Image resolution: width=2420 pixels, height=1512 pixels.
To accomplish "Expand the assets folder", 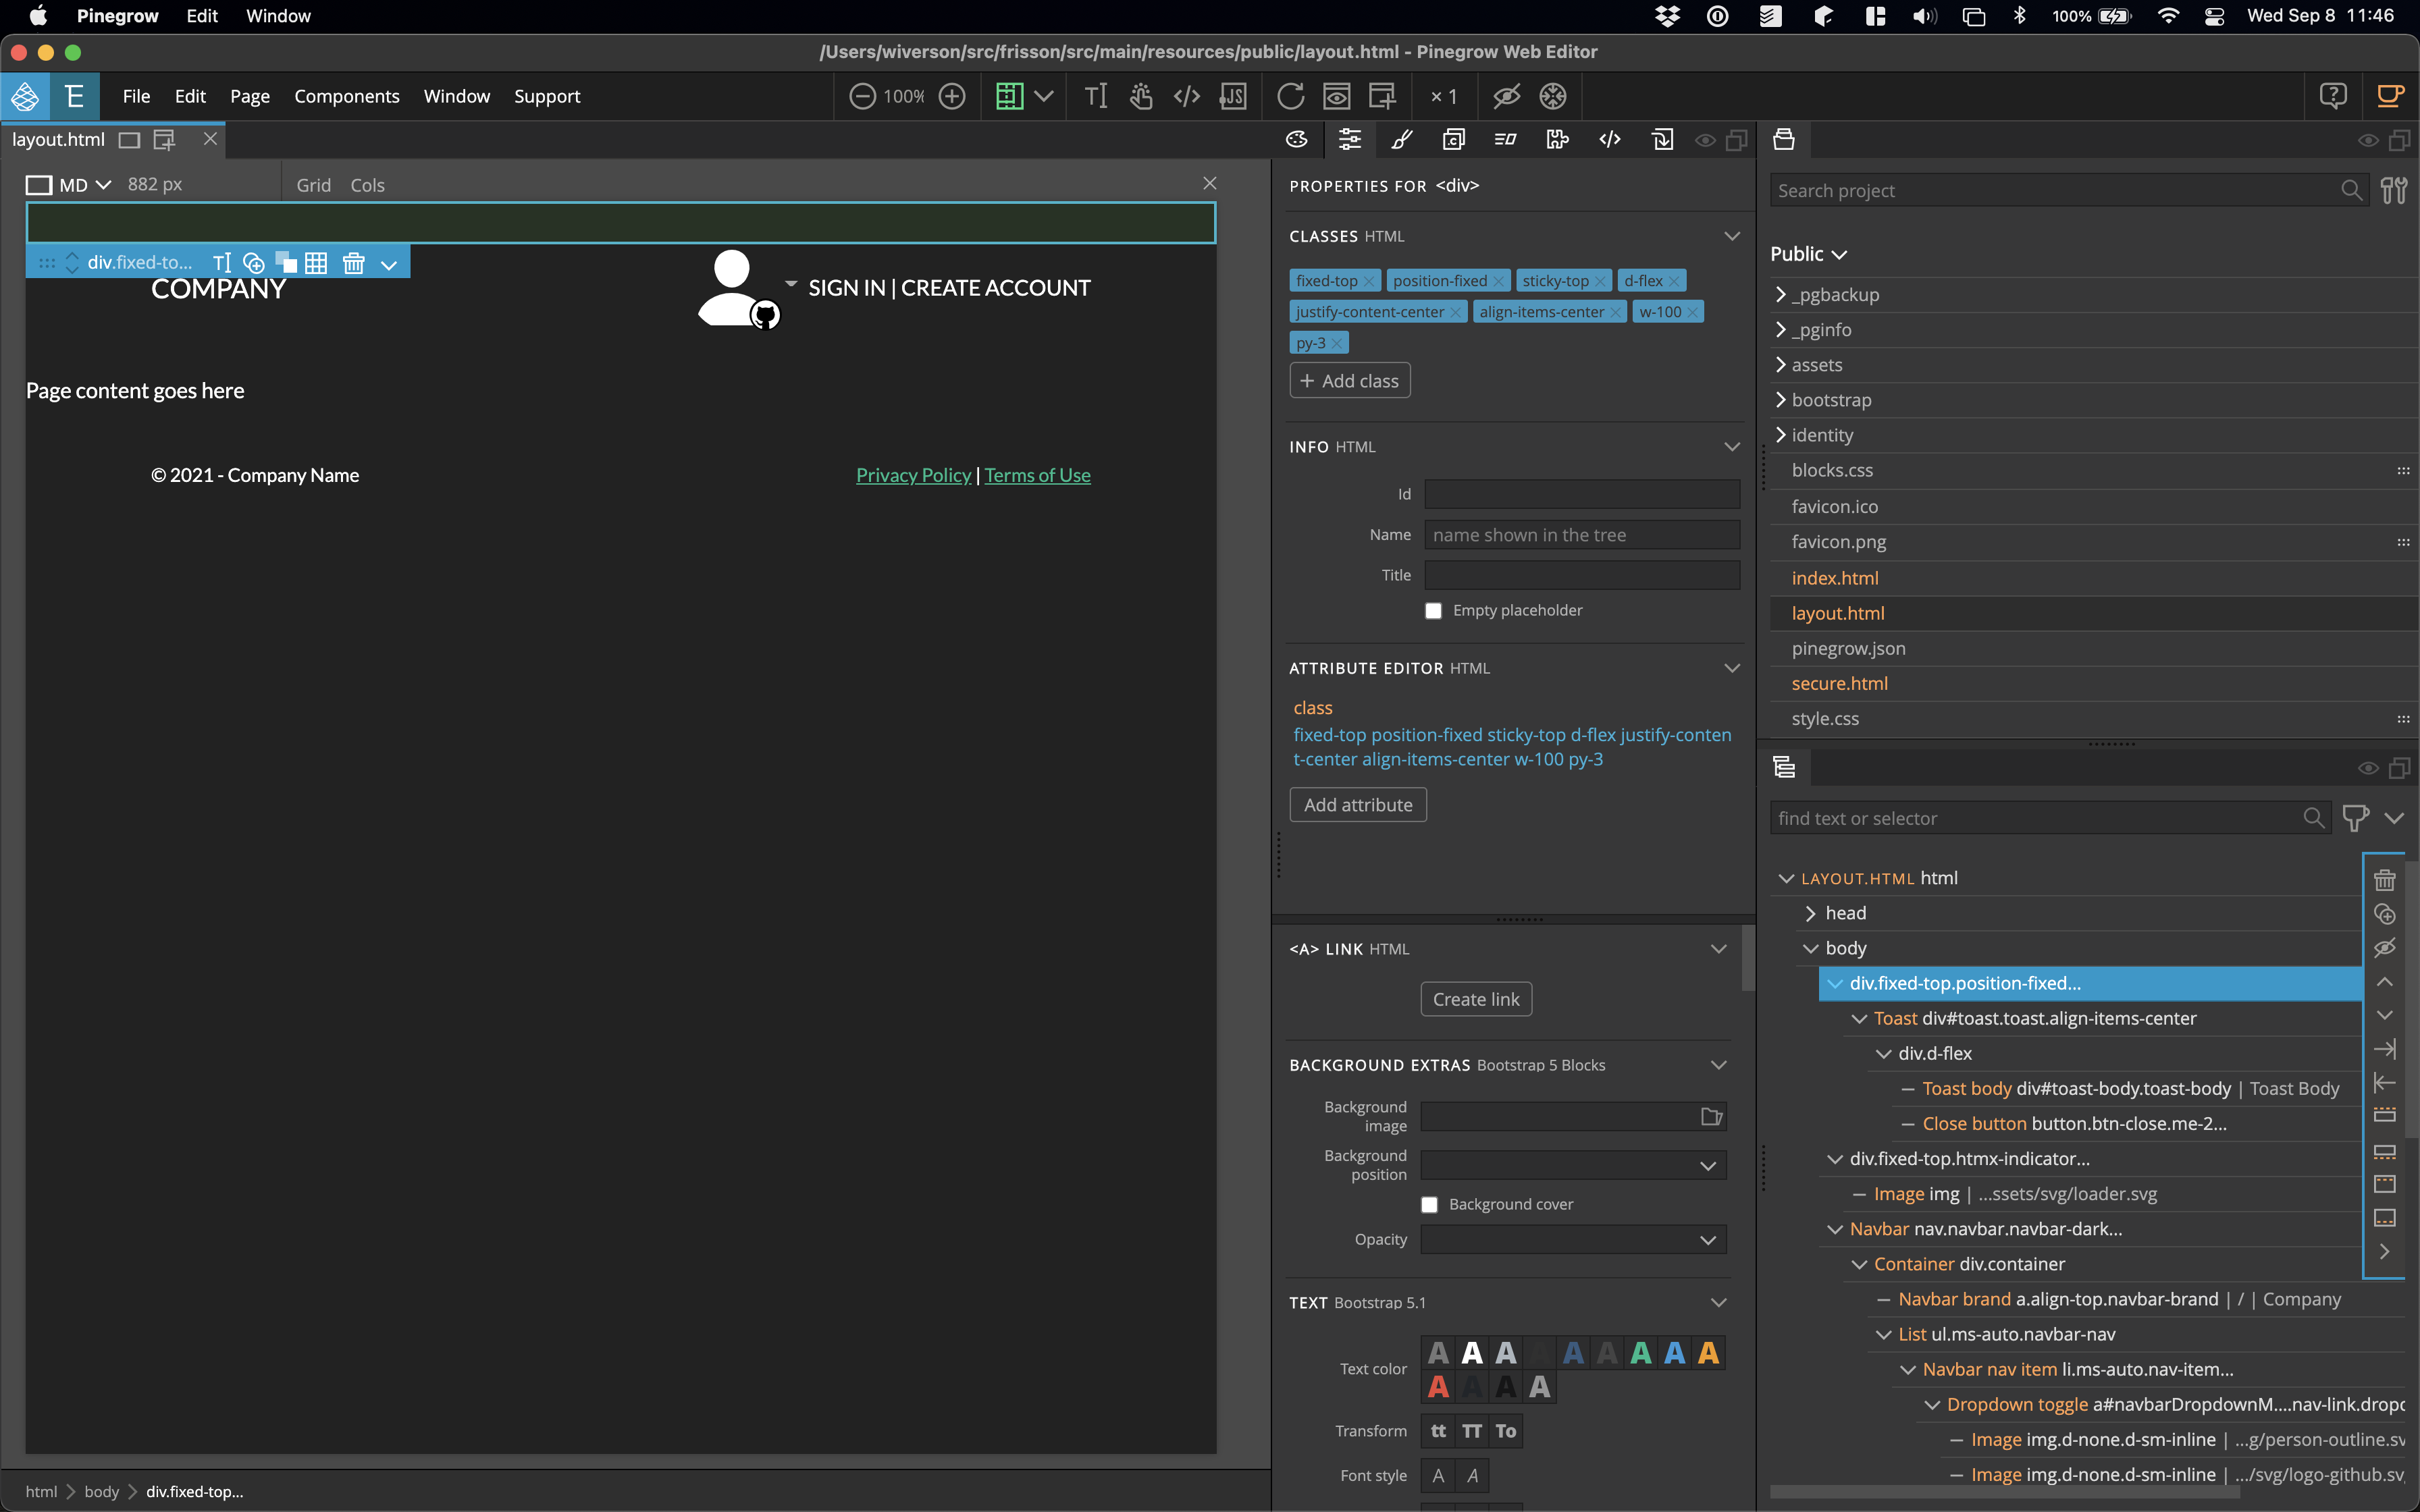I will (1781, 365).
